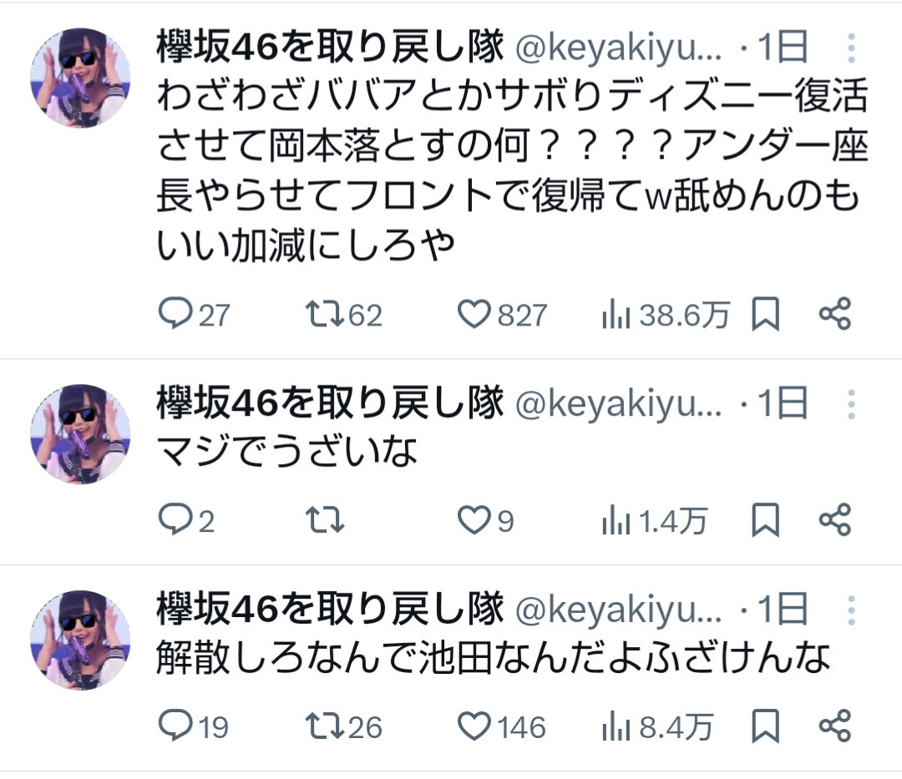This screenshot has height=779, width=902.
Task: Bookmark the 解散しろ tweet about 池田
Action: coord(765,726)
